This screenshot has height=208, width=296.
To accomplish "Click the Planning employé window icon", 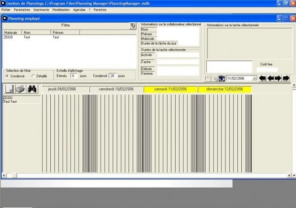I will click(5, 18).
